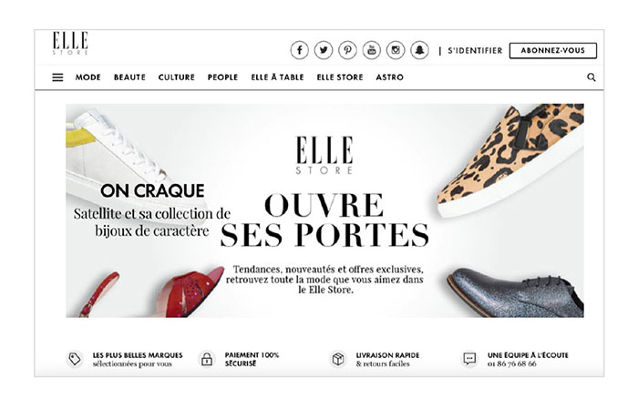Viewport: 638px width, 399px height.
Task: Click the S'IDENTIFIER login link
Action: pyautogui.click(x=475, y=51)
